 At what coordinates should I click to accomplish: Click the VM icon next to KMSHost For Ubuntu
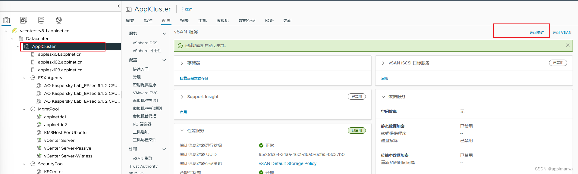[39, 132]
